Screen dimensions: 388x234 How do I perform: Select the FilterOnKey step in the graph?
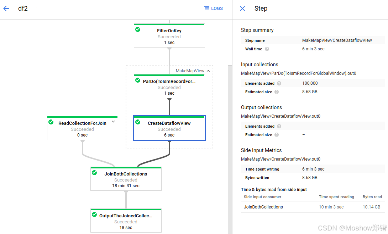click(169, 35)
